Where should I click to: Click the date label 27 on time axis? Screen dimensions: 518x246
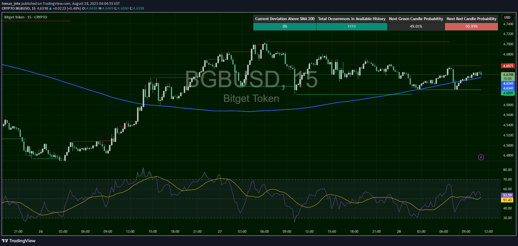pos(220,232)
